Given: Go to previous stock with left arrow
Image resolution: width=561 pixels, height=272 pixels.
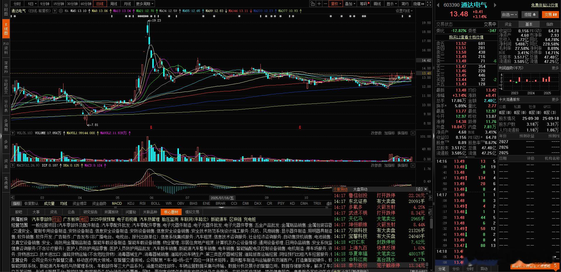Looking at the screenshot, I should [x=438, y=5].
